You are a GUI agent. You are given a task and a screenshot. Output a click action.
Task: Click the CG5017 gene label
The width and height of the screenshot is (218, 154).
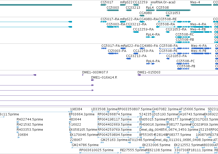pyautogui.click(x=107, y=2)
